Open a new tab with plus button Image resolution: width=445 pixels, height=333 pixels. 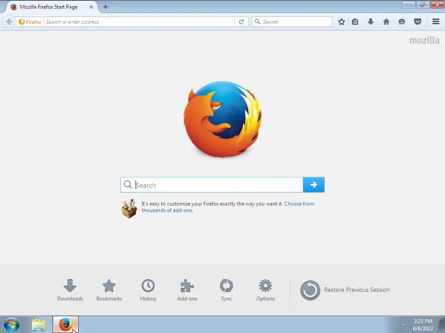tap(105, 7)
